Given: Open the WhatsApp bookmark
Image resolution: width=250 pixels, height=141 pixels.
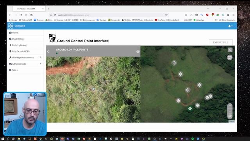Looking at the screenshot, I should 199,20.
